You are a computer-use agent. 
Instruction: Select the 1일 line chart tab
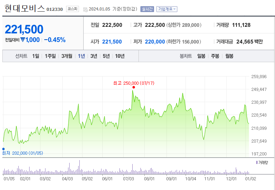[36, 56]
